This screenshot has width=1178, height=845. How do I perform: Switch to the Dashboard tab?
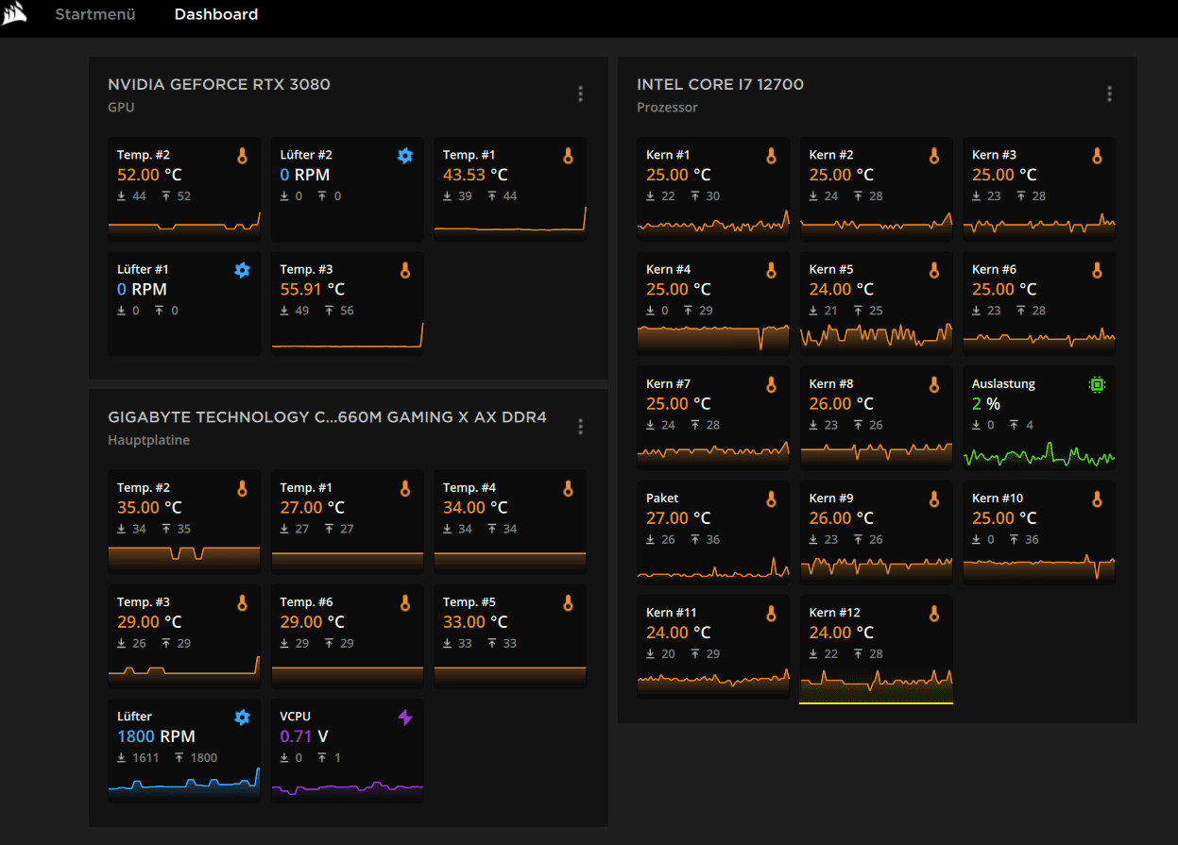[x=216, y=14]
